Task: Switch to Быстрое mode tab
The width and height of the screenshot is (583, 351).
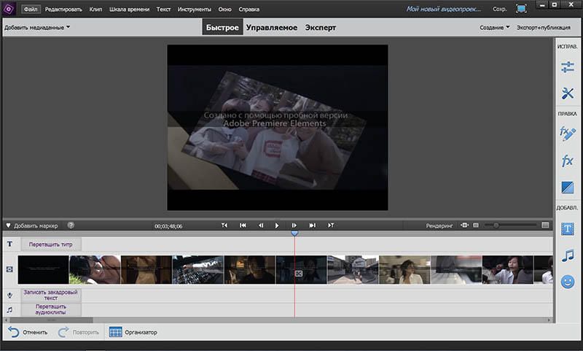Action: coord(222,28)
